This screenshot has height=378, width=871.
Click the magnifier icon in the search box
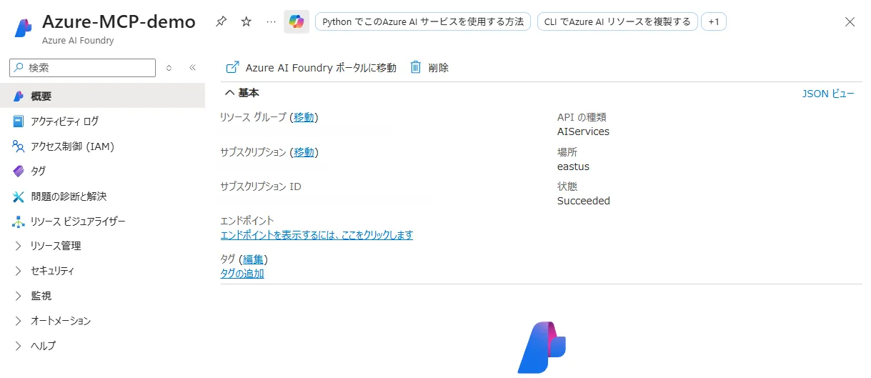(x=19, y=67)
